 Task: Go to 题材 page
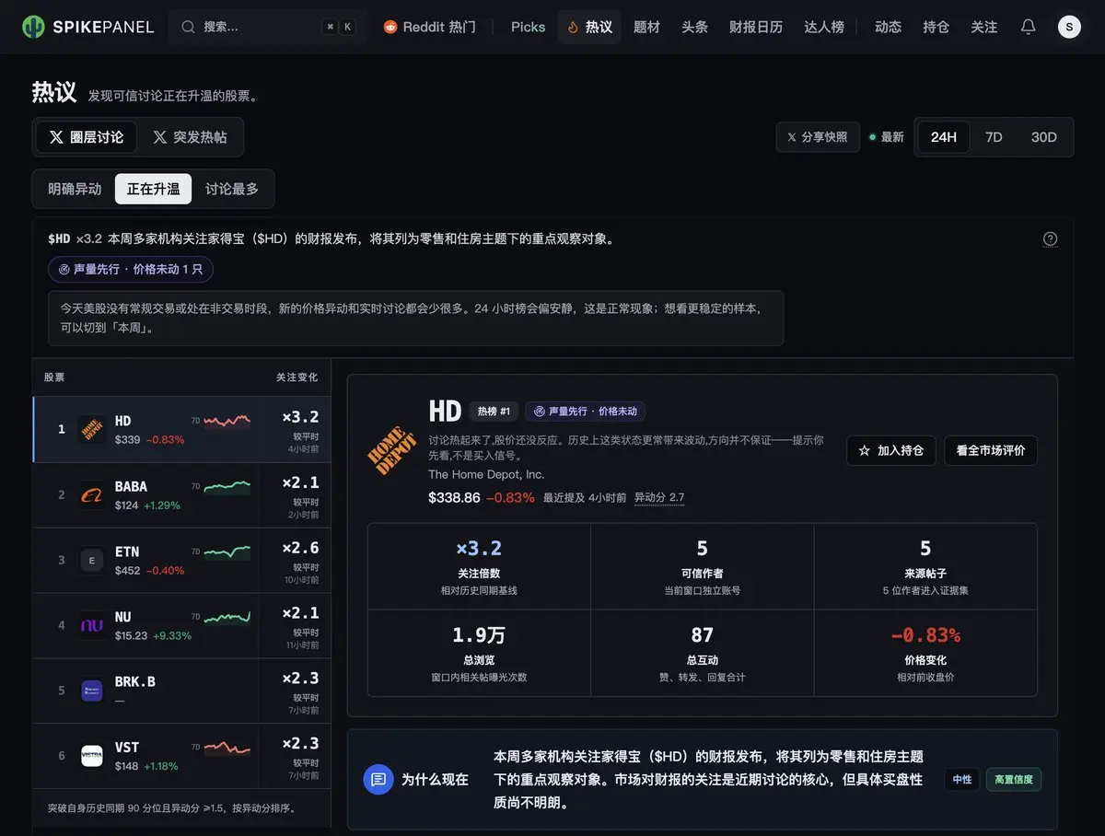(x=646, y=27)
